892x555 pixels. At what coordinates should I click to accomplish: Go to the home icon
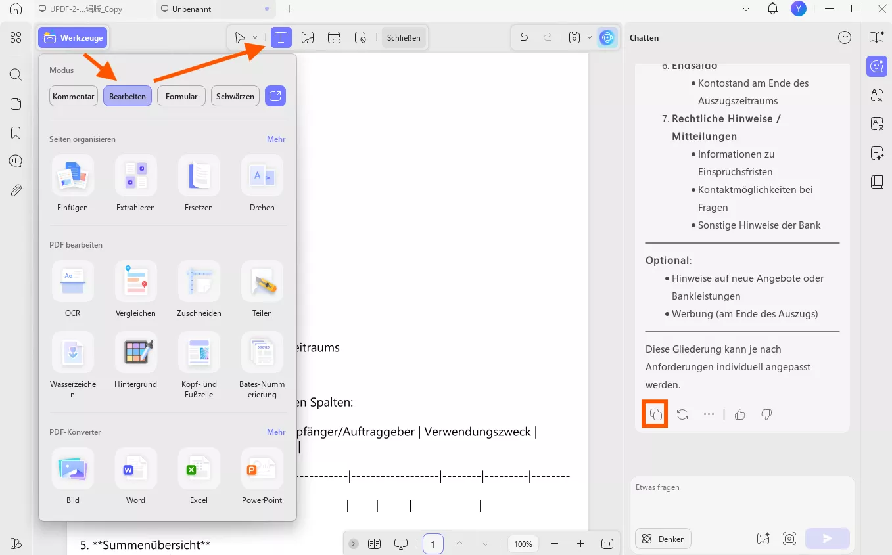[x=16, y=9]
